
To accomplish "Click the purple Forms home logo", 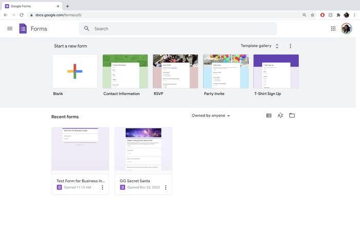I will [x=23, y=29].
